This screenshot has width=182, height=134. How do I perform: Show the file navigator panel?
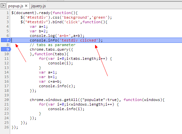tap(3, 6)
